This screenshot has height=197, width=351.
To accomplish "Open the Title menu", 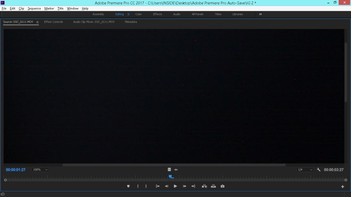I will click(x=61, y=8).
